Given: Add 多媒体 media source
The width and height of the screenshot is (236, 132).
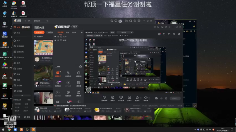Looking at the screenshot, I should click(129, 99).
